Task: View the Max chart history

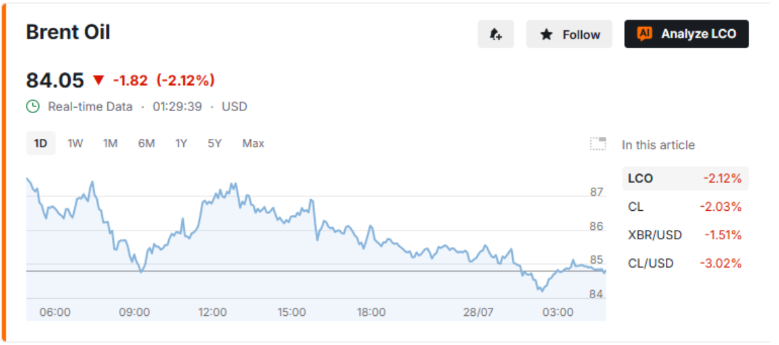Action: (x=253, y=143)
